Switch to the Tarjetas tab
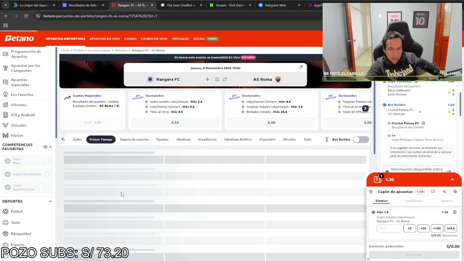This screenshot has width=464, height=261. pos(162,140)
